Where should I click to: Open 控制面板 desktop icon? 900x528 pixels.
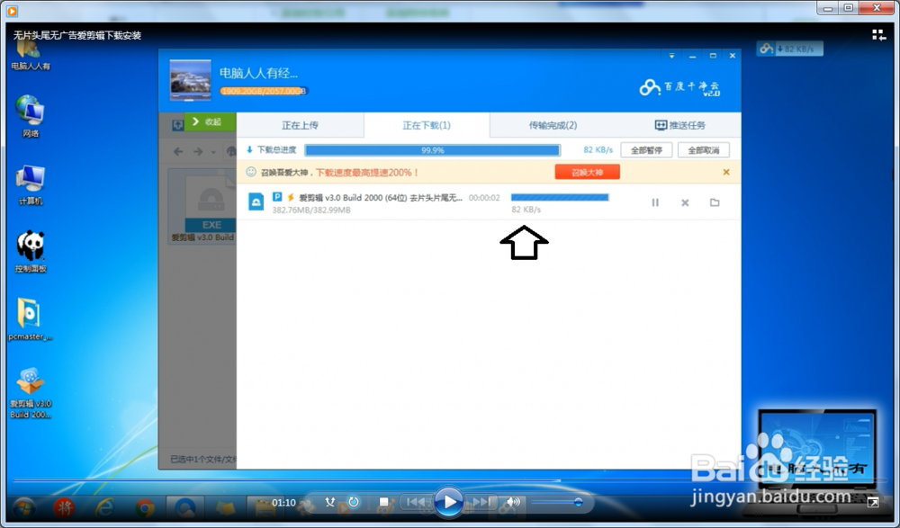tap(31, 251)
